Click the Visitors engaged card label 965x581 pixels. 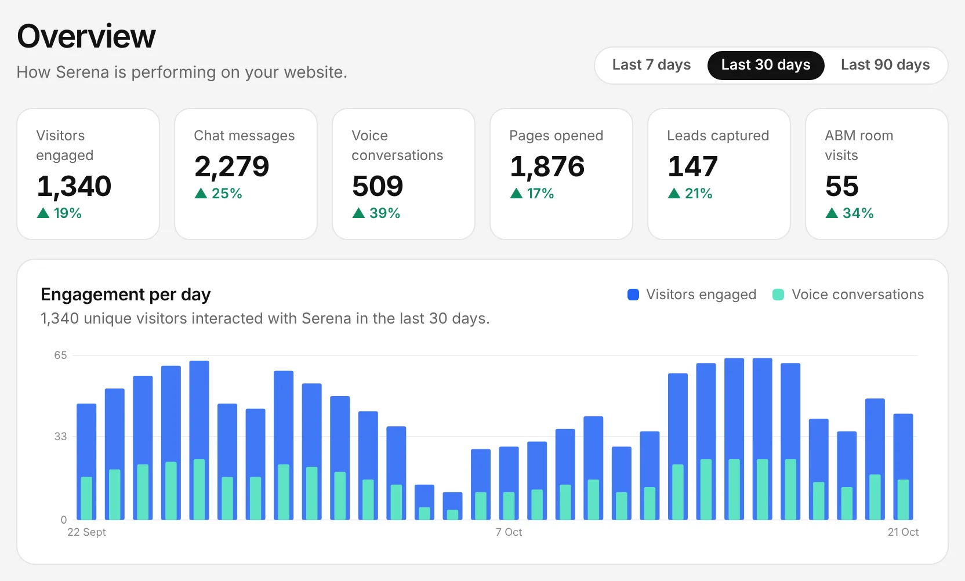tap(65, 146)
